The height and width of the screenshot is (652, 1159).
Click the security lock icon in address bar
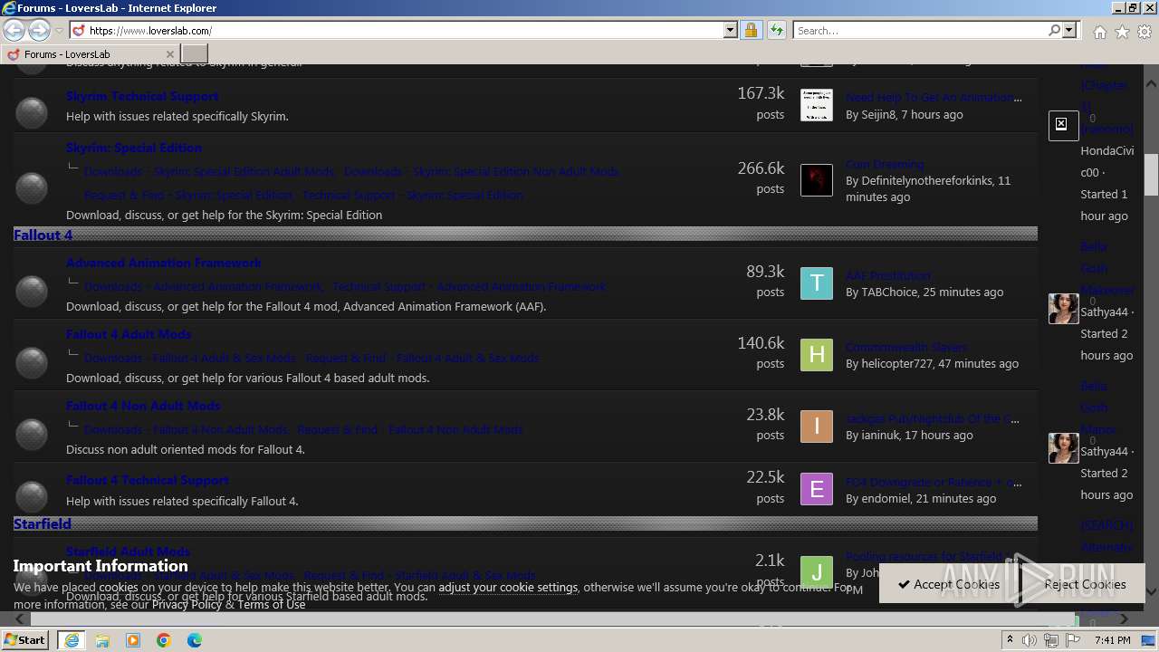click(x=752, y=30)
